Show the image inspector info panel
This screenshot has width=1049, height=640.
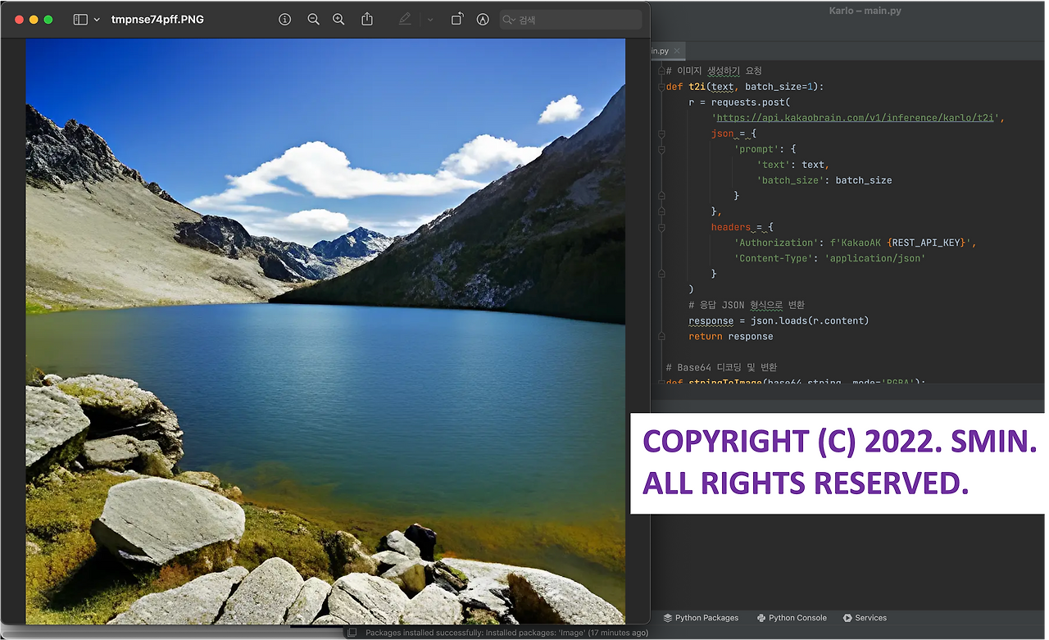285,19
